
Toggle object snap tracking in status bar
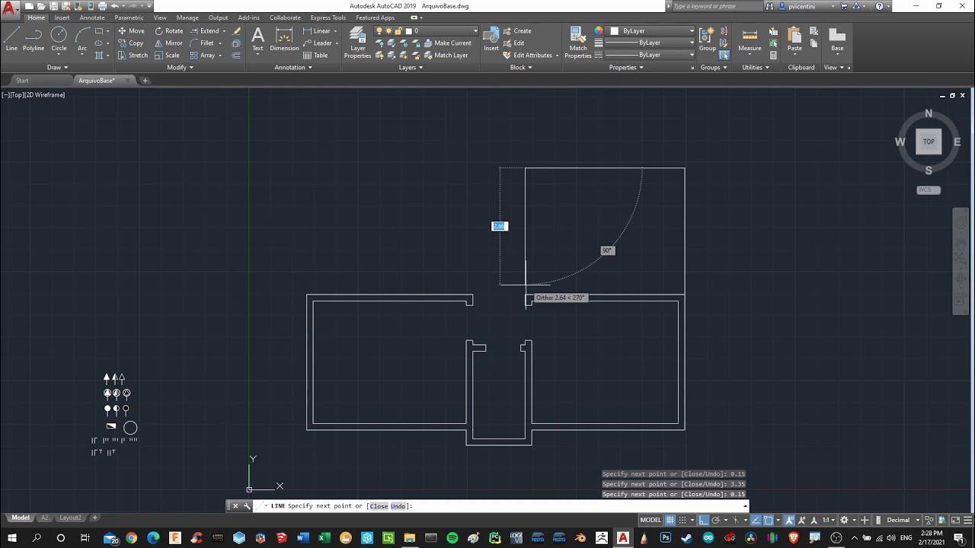pyautogui.click(x=756, y=520)
